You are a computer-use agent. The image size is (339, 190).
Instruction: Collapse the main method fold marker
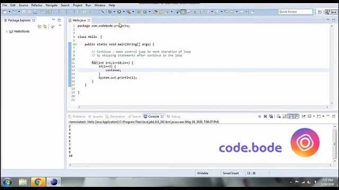(76, 44)
